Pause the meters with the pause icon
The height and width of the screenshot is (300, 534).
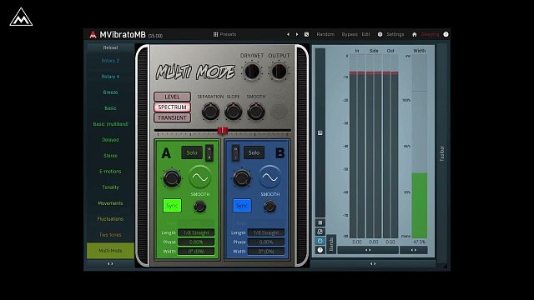click(320, 222)
